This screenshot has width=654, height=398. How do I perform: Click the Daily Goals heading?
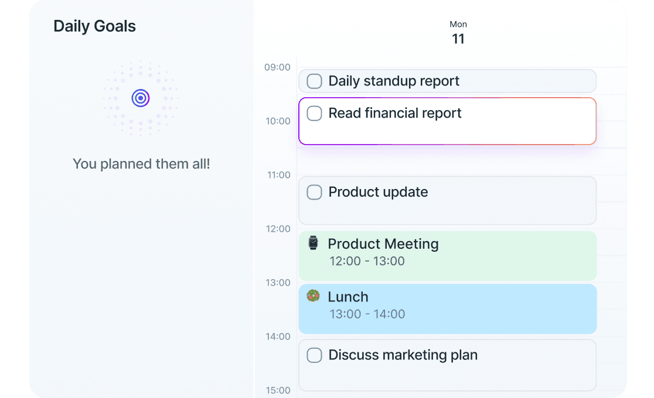click(94, 26)
